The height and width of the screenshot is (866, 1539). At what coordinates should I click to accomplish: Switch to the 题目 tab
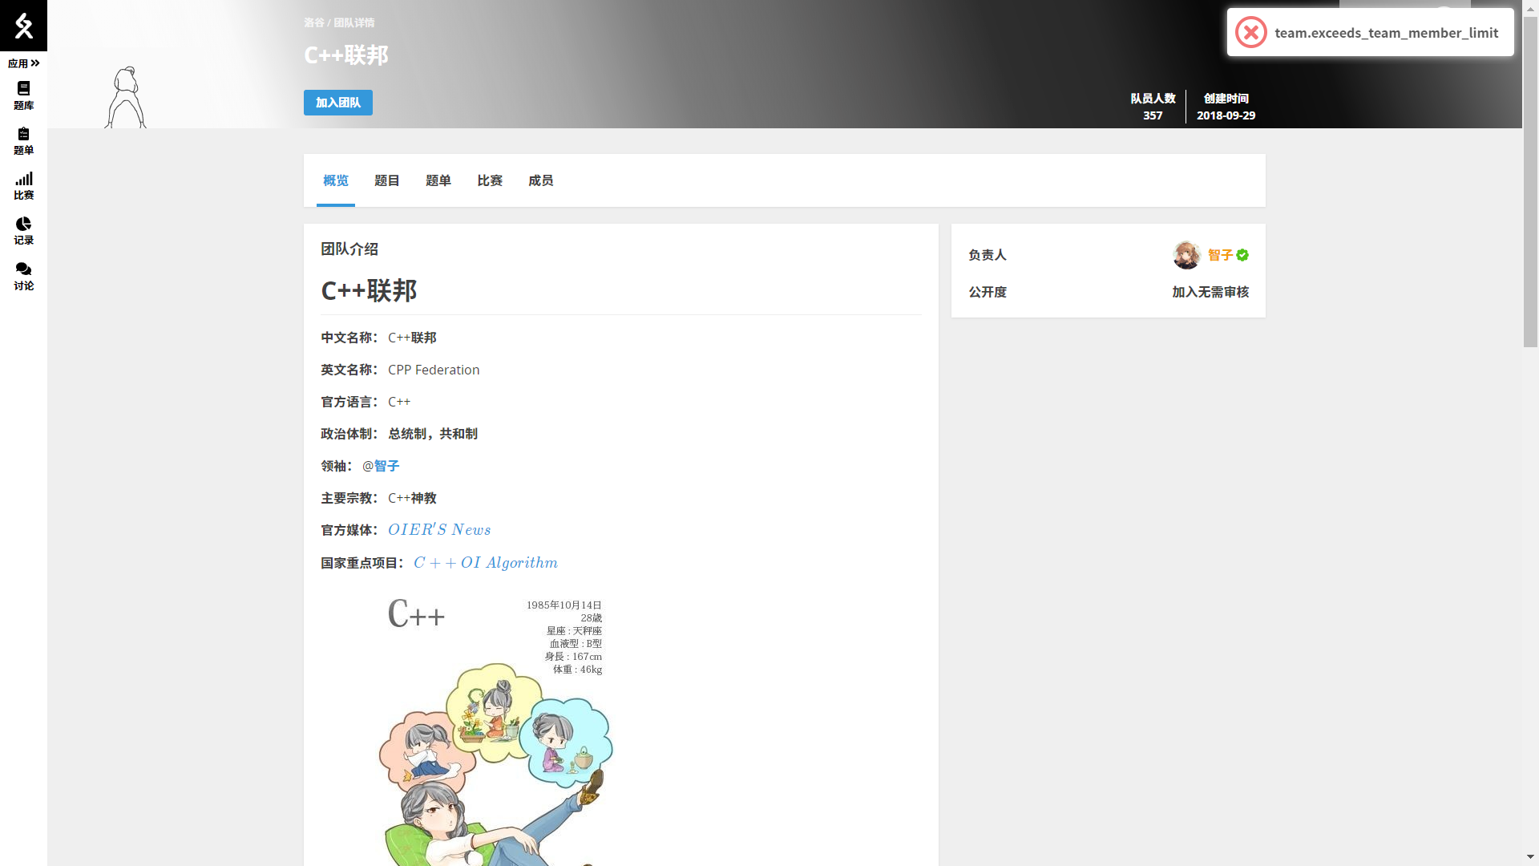coord(387,180)
